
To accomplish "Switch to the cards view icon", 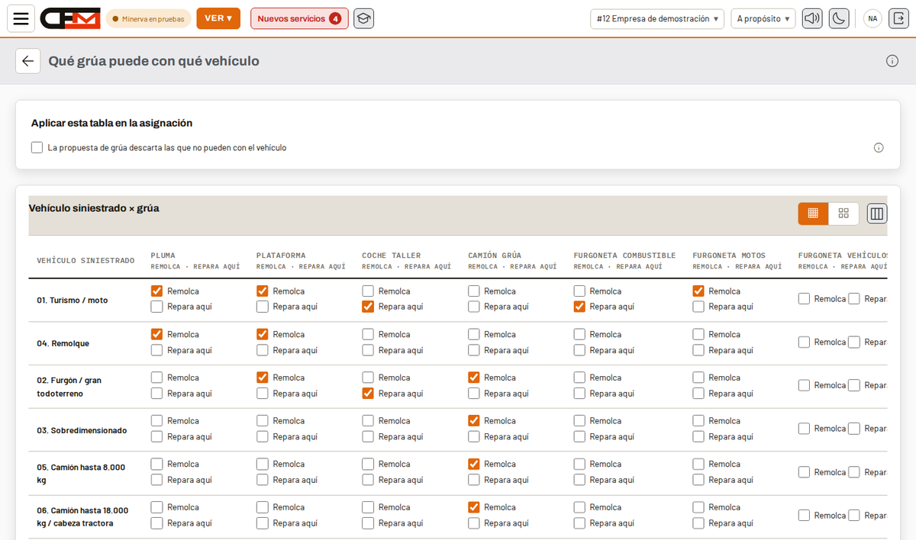I will [843, 214].
